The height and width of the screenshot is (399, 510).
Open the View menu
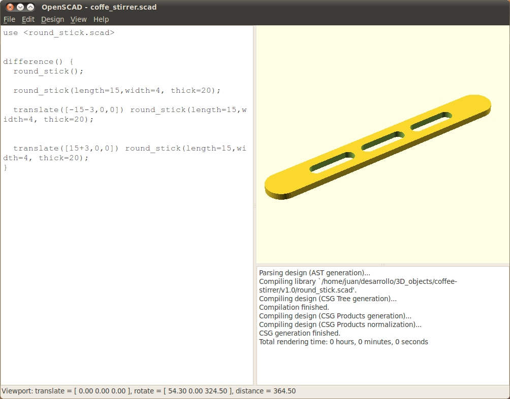78,19
